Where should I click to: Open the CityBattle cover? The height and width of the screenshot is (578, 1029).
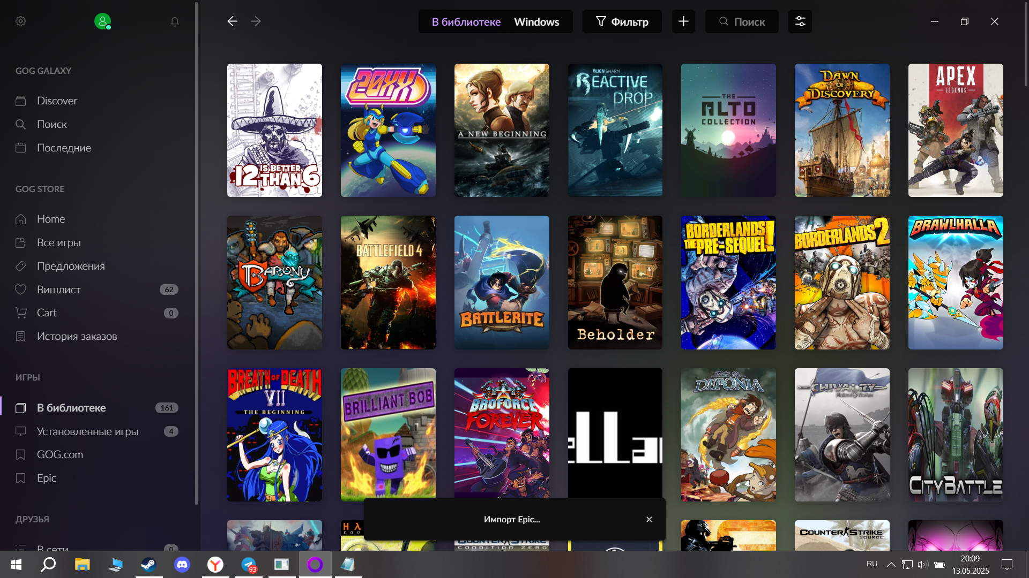pyautogui.click(x=956, y=435)
